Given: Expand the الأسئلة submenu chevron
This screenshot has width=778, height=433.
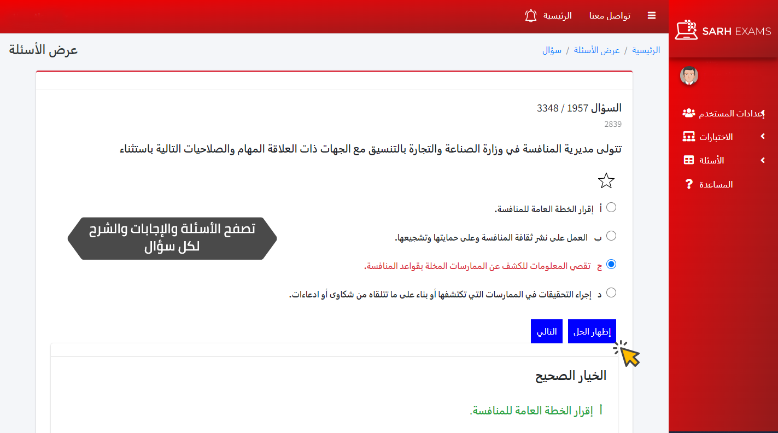Looking at the screenshot, I should click(763, 160).
